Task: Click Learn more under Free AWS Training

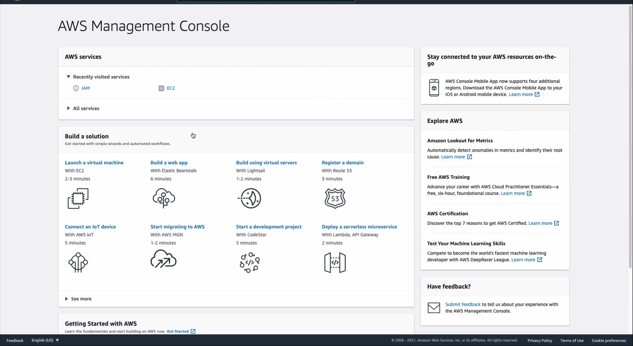Action: pyautogui.click(x=513, y=193)
